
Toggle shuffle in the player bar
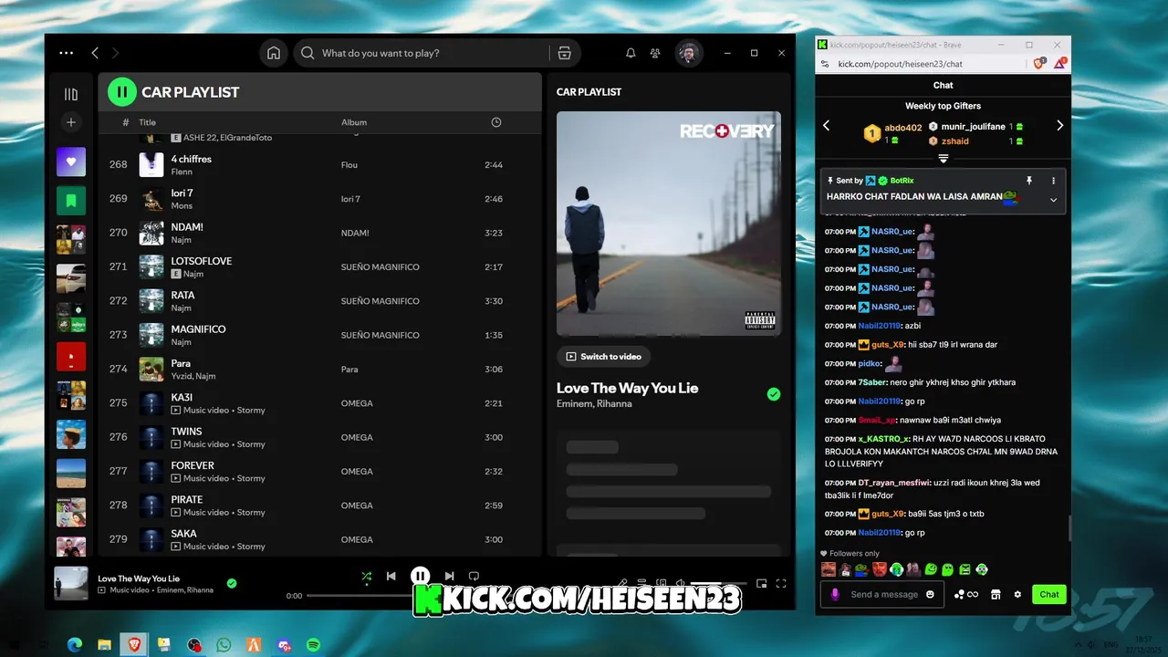click(366, 576)
